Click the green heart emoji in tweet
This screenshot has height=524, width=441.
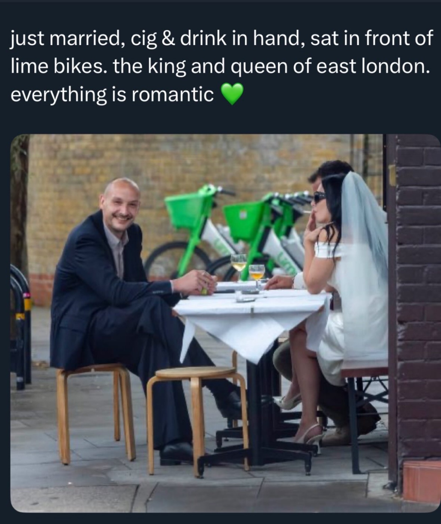232,94
